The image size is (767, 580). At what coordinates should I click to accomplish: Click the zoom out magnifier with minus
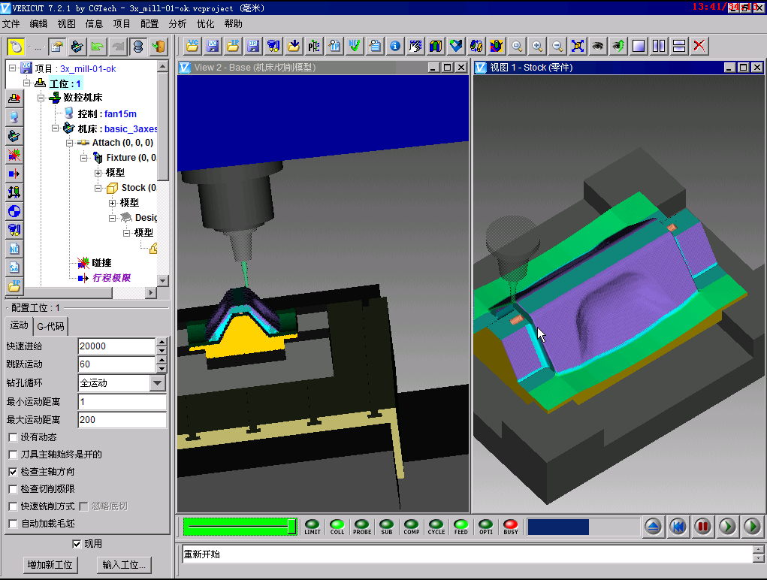[557, 46]
